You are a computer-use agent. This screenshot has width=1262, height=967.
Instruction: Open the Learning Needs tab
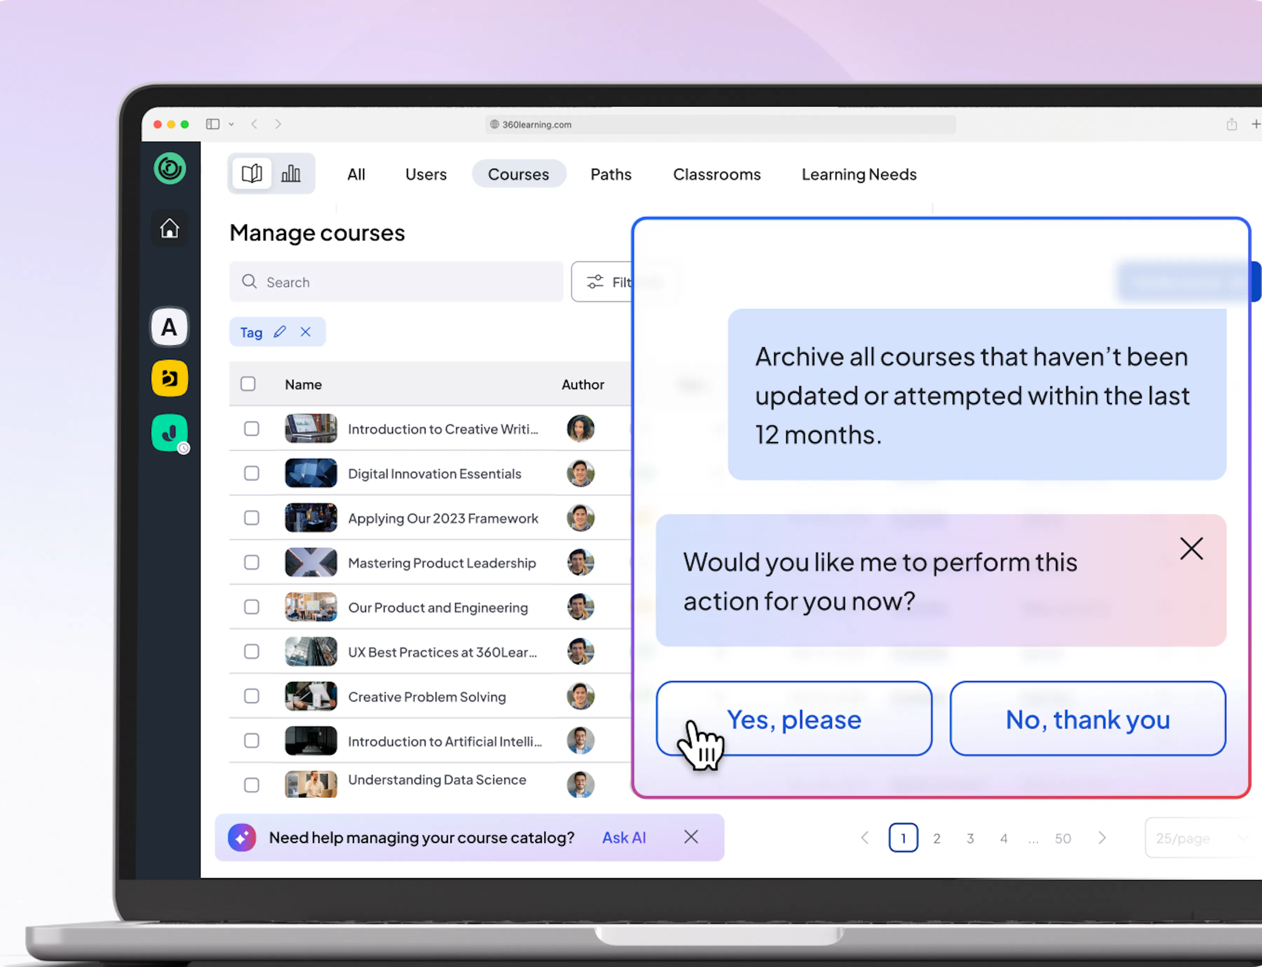pyautogui.click(x=859, y=175)
